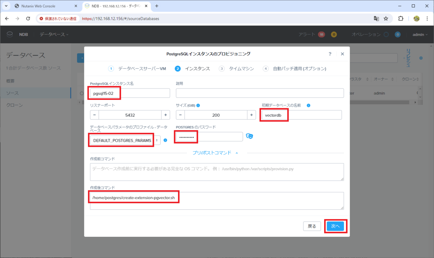Edit initial database name vectordb
Viewport: 434px width, 258px height.
point(302,115)
